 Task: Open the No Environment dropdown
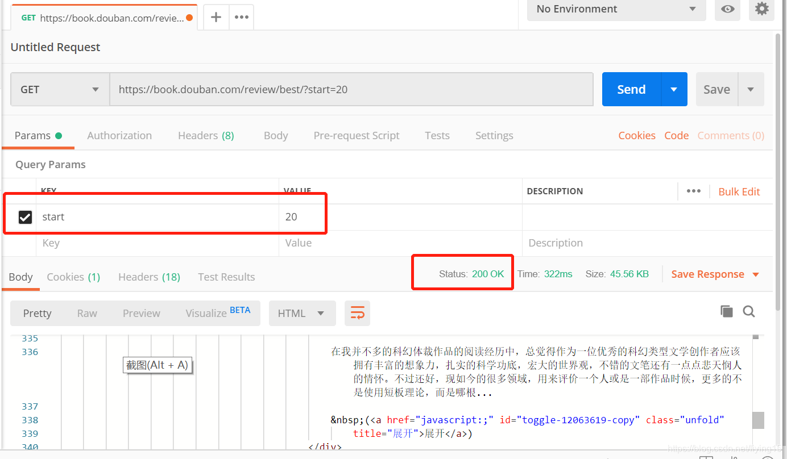click(616, 9)
